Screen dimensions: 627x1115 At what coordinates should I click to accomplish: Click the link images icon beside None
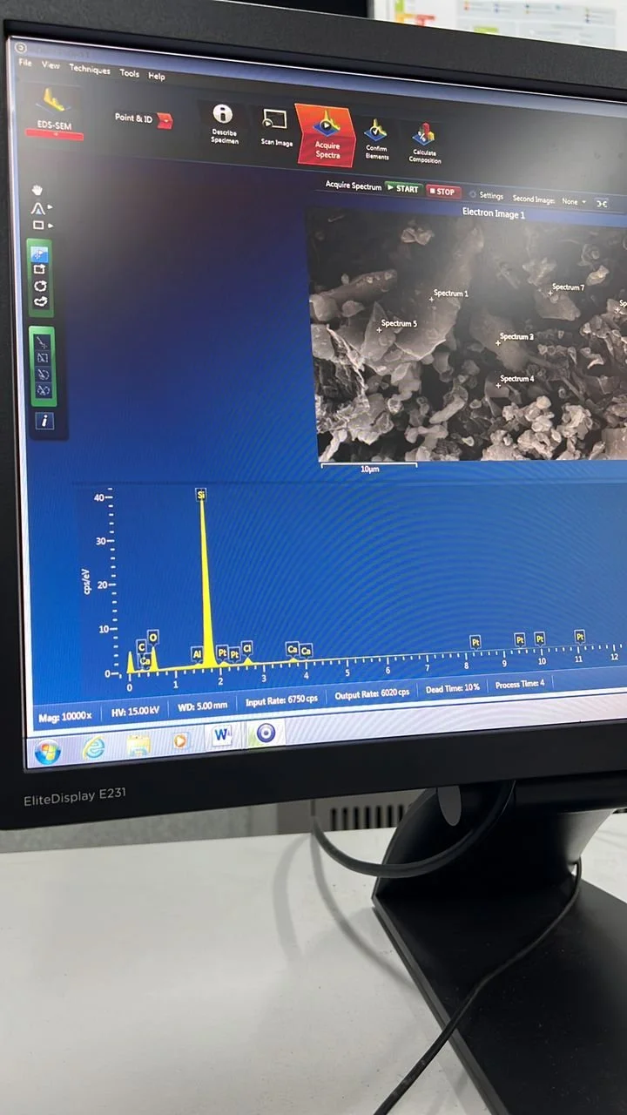[x=601, y=203]
